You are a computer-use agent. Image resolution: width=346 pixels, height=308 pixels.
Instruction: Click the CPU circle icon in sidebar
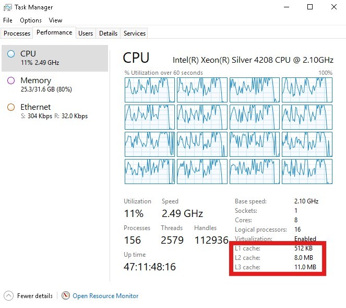click(x=10, y=53)
